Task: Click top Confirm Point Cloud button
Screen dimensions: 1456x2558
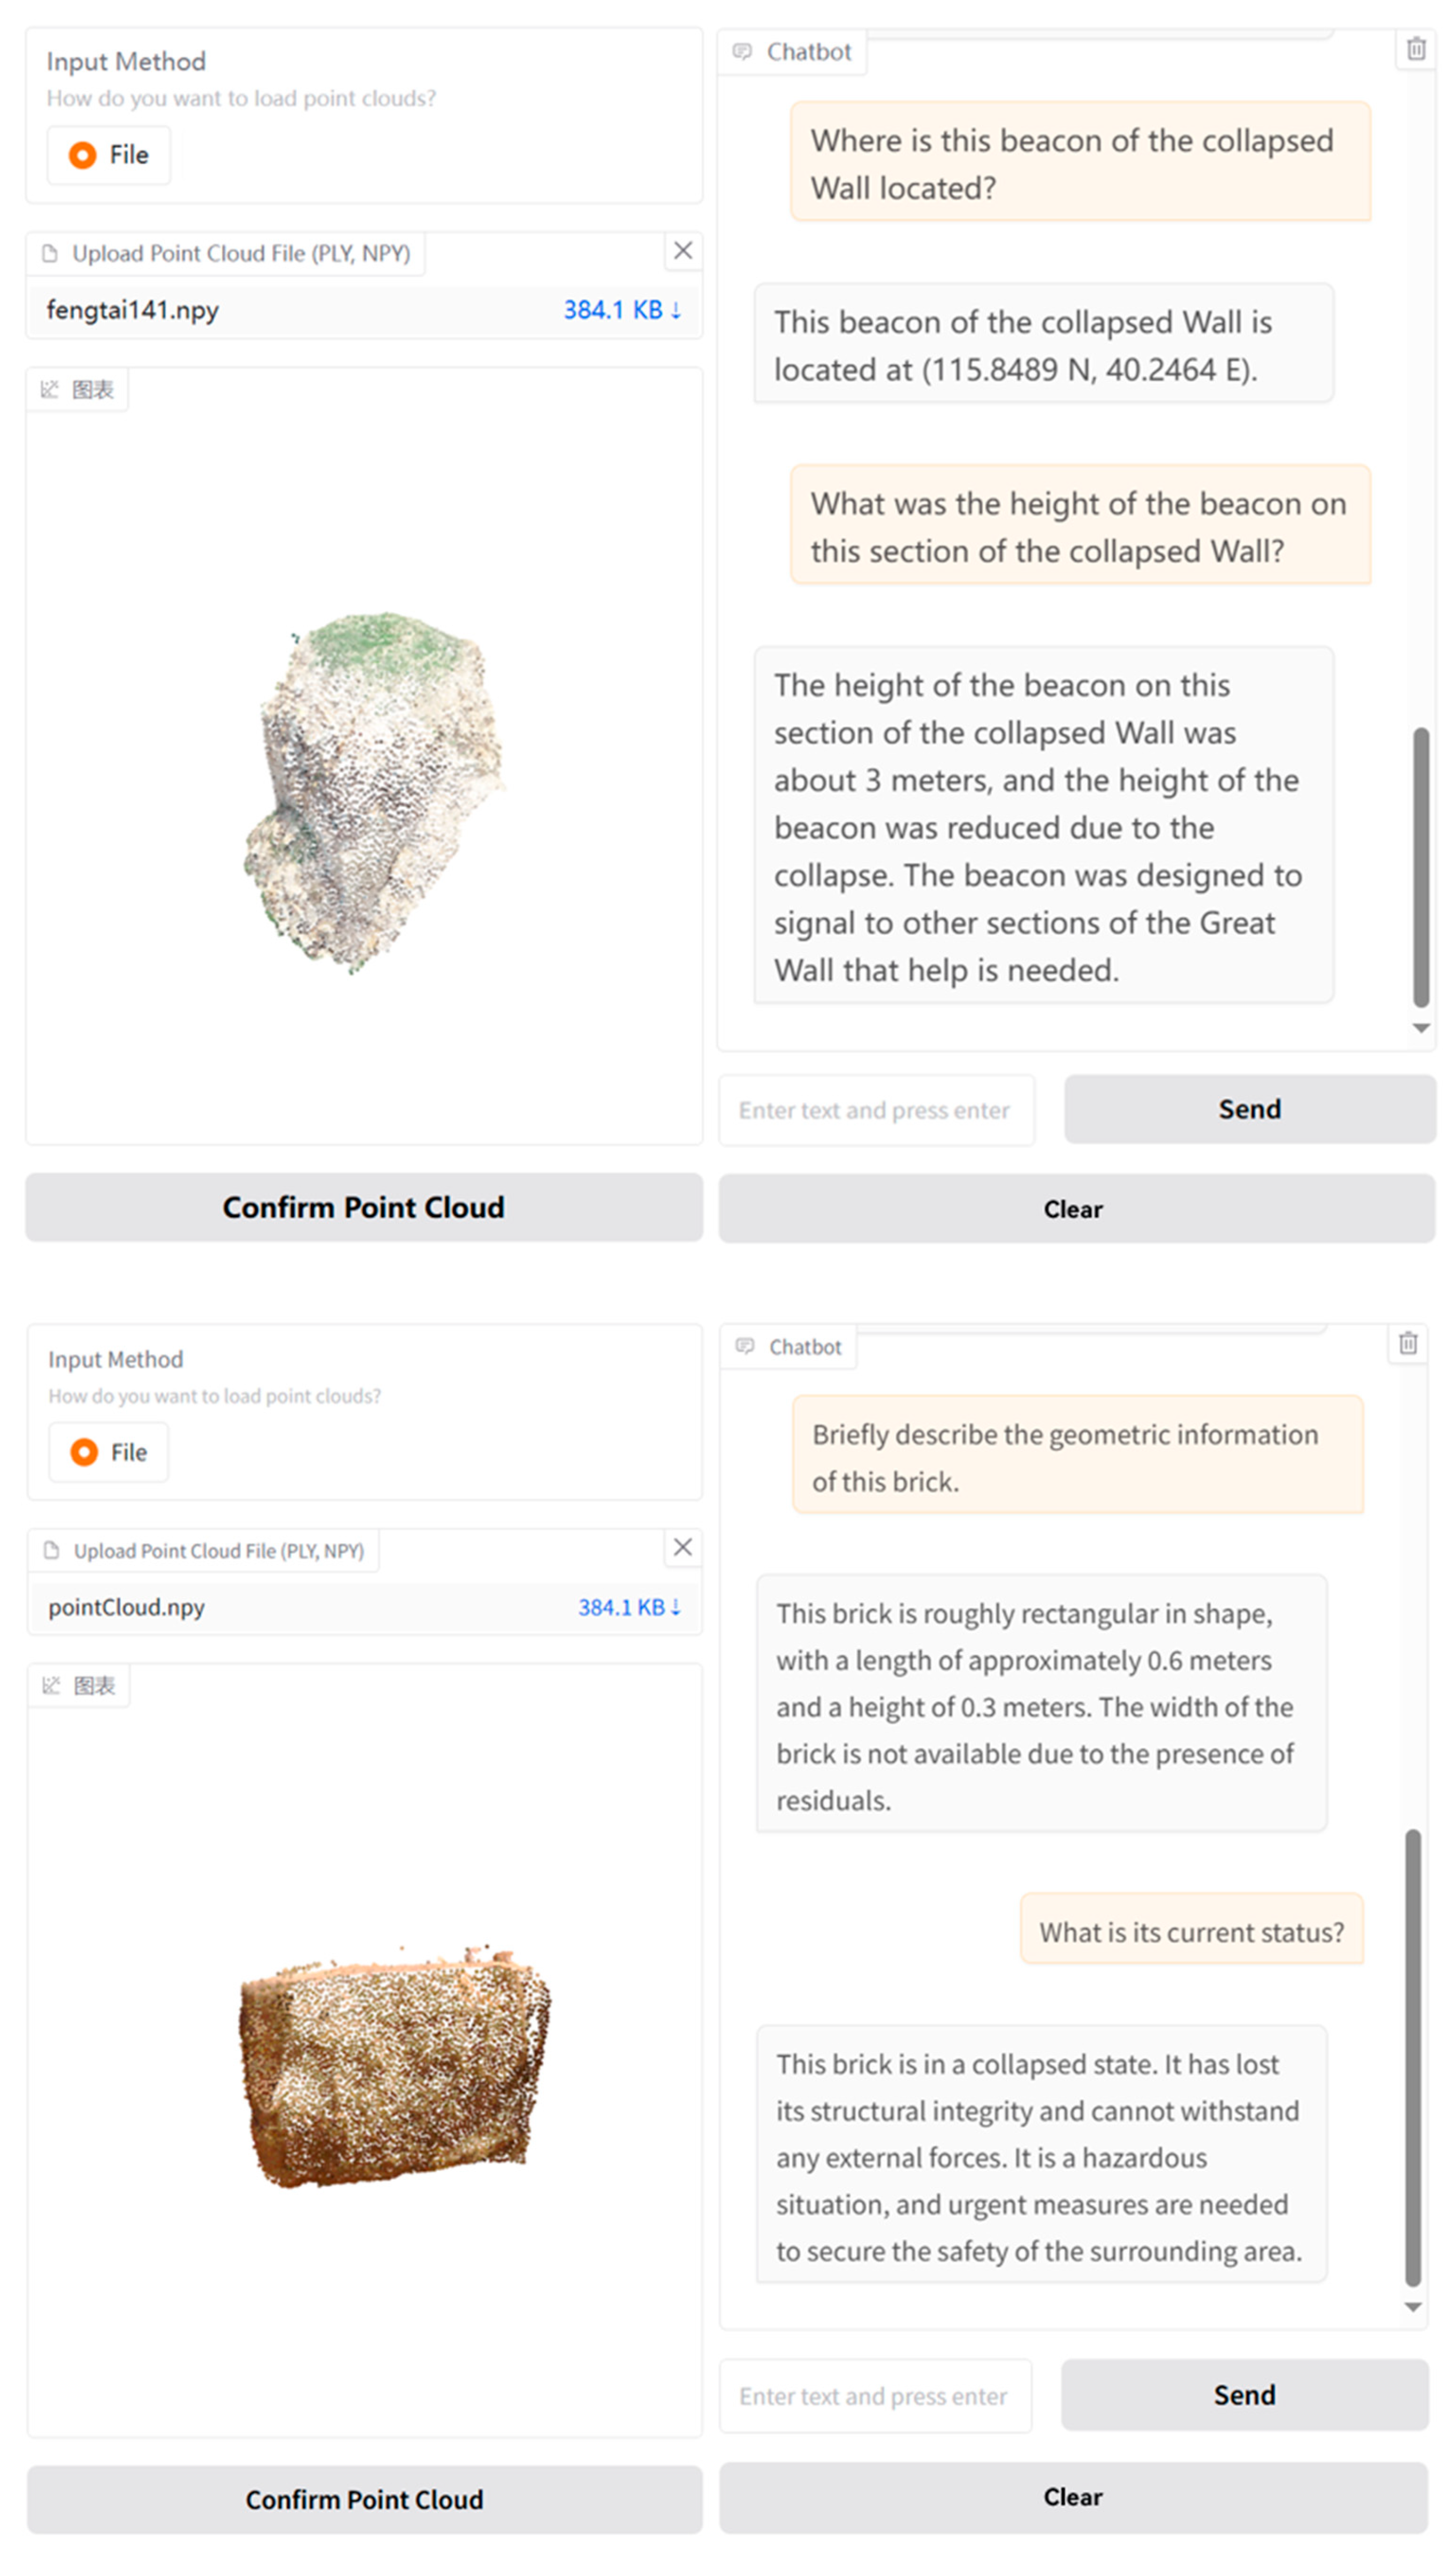Action: pos(364,1207)
